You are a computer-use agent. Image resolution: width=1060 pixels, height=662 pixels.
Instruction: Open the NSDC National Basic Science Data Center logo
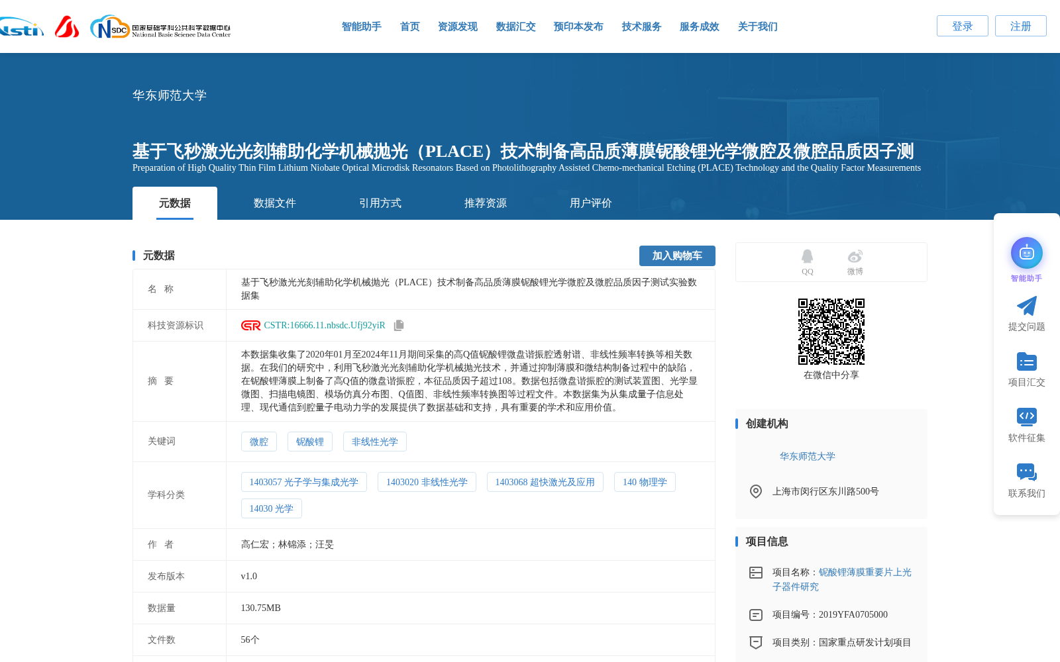pos(160,27)
